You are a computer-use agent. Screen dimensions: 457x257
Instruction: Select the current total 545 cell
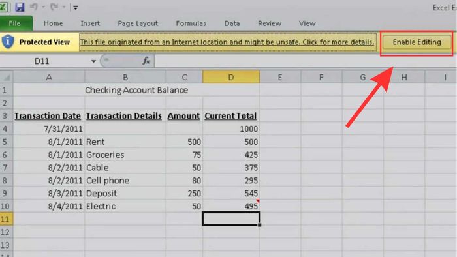point(231,193)
